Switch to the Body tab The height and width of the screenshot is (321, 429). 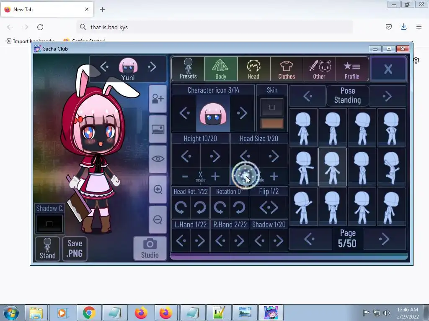pyautogui.click(x=221, y=69)
